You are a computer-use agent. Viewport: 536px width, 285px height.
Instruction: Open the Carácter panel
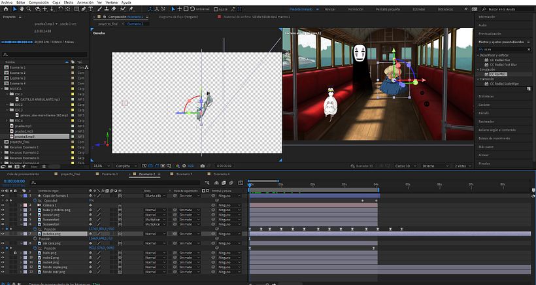coord(484,105)
